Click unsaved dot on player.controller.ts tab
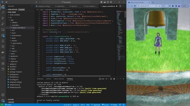This screenshot has height=106, width=190. pos(117,6)
